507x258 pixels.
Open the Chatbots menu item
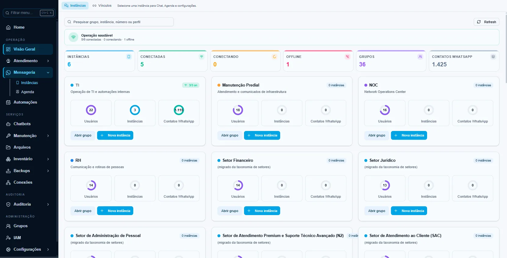28,124
